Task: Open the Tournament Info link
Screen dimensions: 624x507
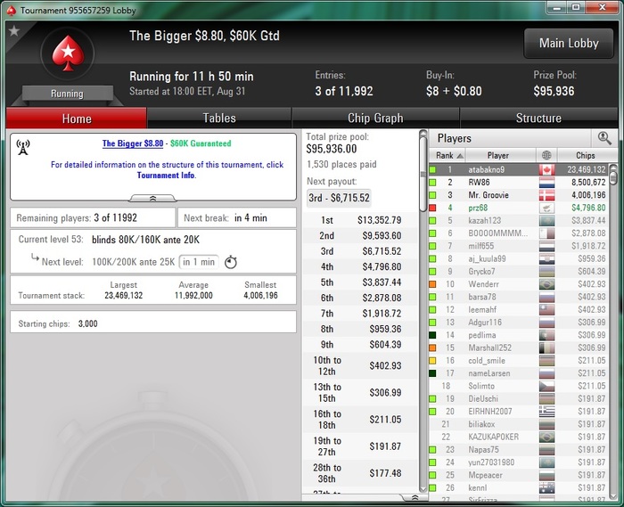Action: coord(166,176)
